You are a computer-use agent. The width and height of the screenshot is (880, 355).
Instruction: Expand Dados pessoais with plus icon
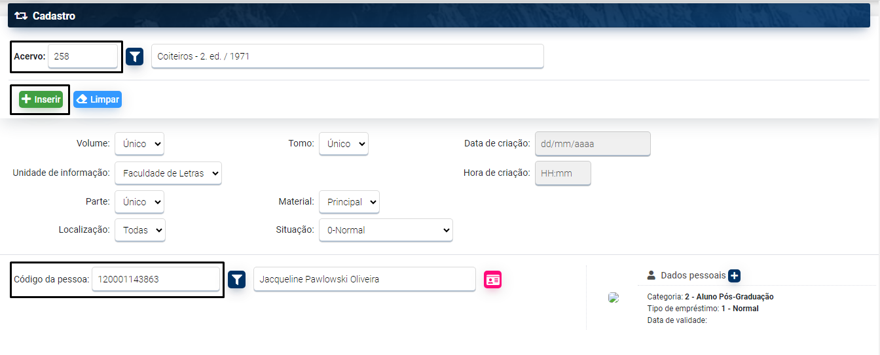click(x=734, y=276)
